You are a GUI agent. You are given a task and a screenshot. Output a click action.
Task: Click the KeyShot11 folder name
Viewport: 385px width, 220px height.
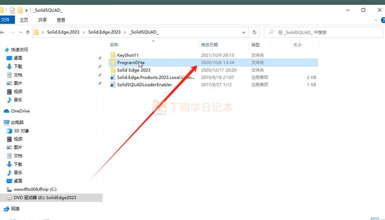(x=127, y=55)
